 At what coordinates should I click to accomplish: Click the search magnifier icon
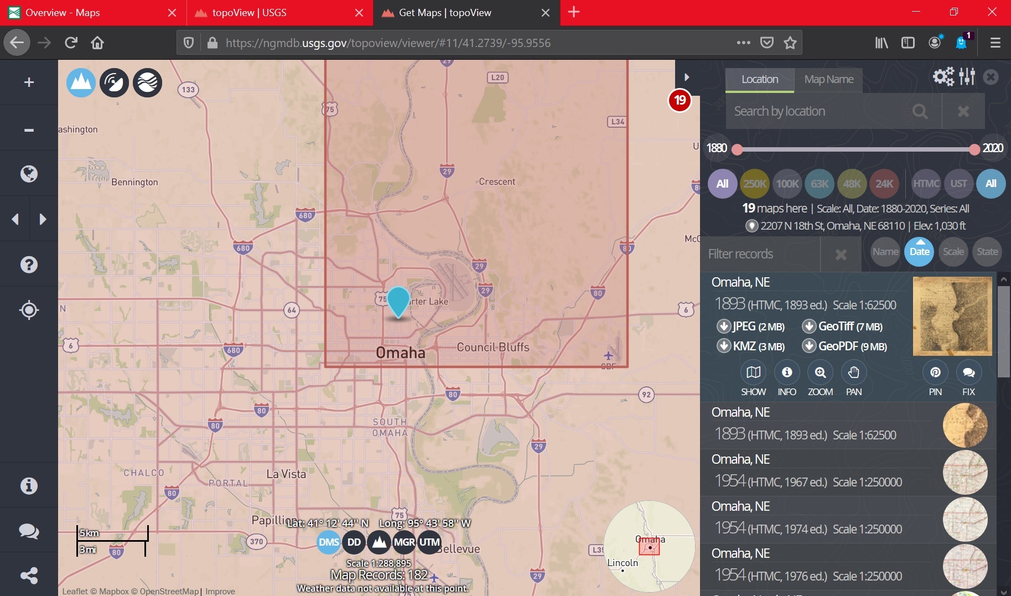(920, 111)
